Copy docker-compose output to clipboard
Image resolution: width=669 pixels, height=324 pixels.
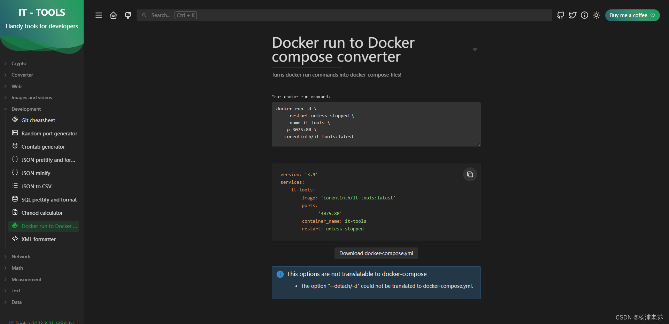click(470, 174)
